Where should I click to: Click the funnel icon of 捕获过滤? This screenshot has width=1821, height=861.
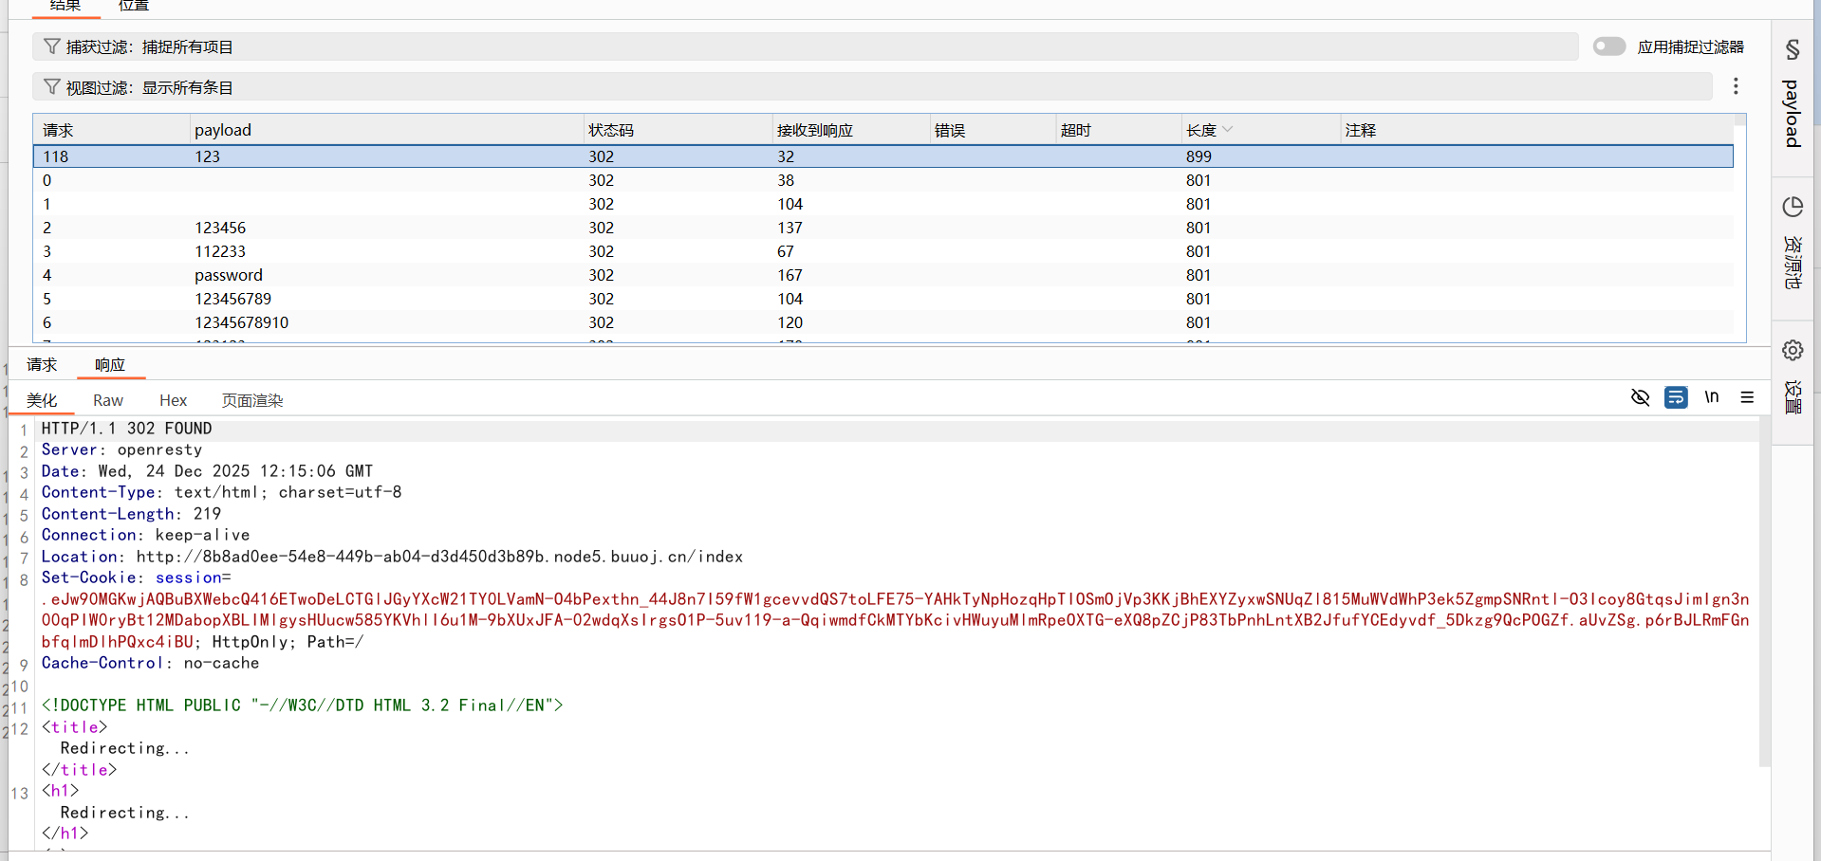point(52,46)
